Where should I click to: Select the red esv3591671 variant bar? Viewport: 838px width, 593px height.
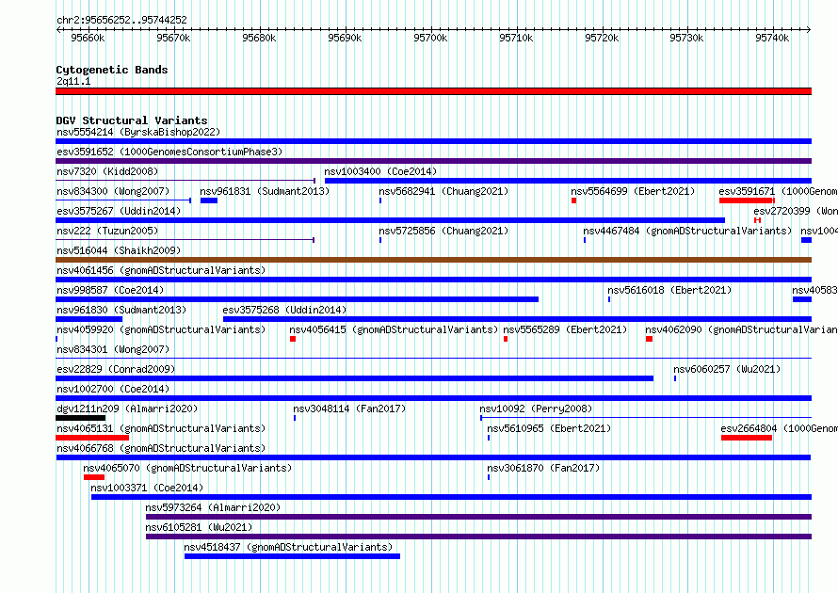click(x=747, y=200)
